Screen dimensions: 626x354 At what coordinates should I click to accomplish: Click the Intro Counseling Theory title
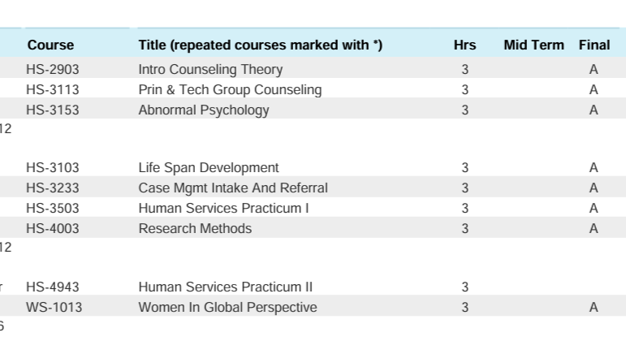point(210,70)
